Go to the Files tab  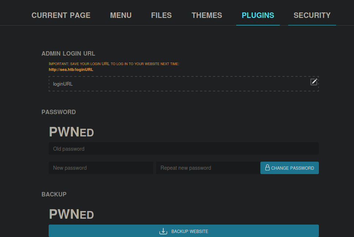click(161, 15)
